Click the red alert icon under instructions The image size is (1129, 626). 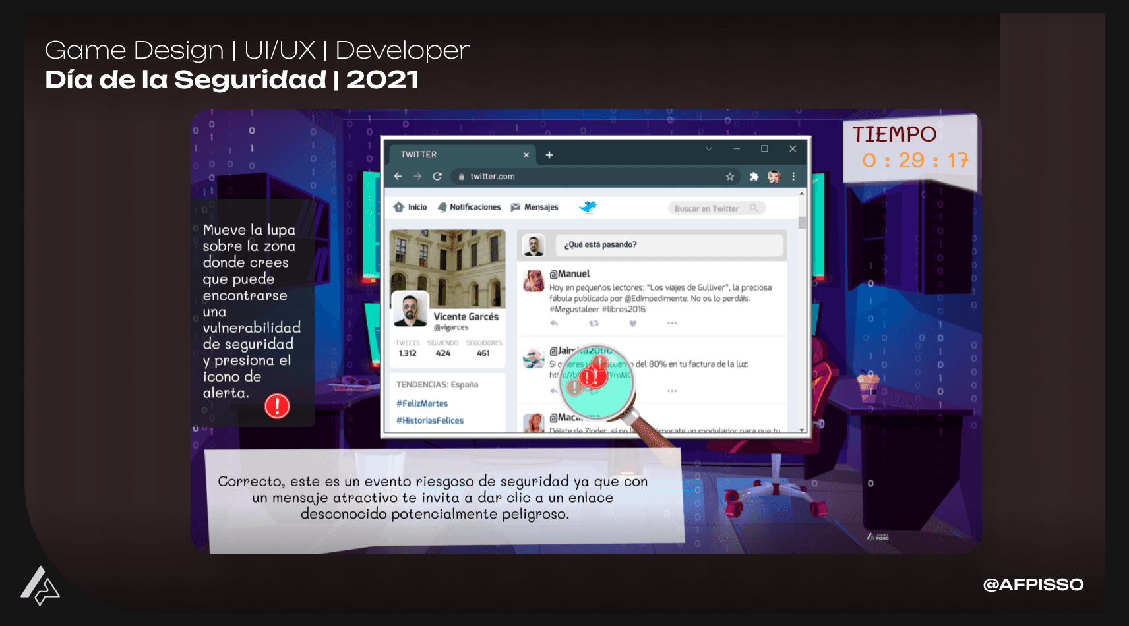tap(277, 406)
